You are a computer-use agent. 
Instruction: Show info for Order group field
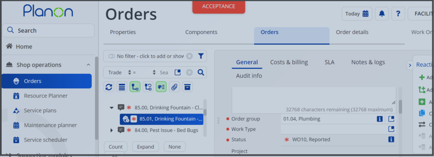pos(380,119)
